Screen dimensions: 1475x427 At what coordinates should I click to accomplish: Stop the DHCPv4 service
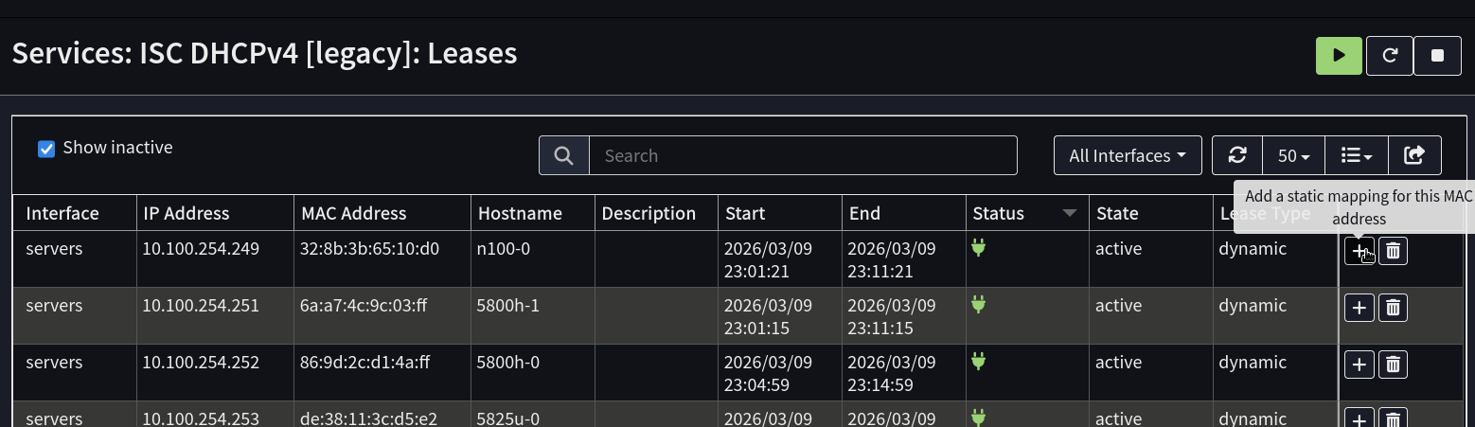click(x=1437, y=56)
